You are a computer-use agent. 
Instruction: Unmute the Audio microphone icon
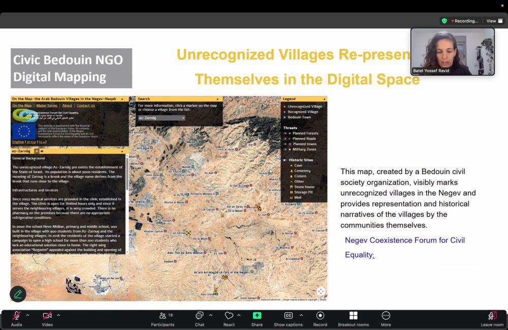coord(17,315)
